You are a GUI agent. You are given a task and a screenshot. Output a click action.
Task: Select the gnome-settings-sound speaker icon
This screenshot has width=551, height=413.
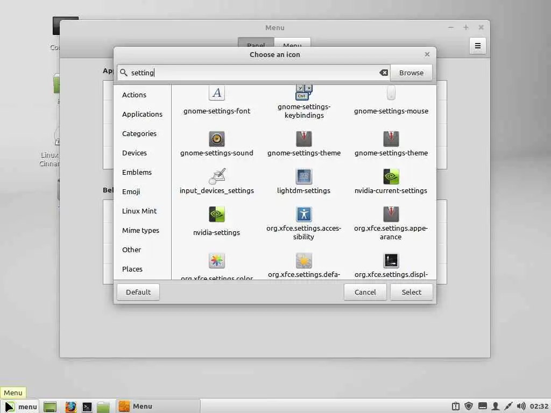(x=217, y=139)
